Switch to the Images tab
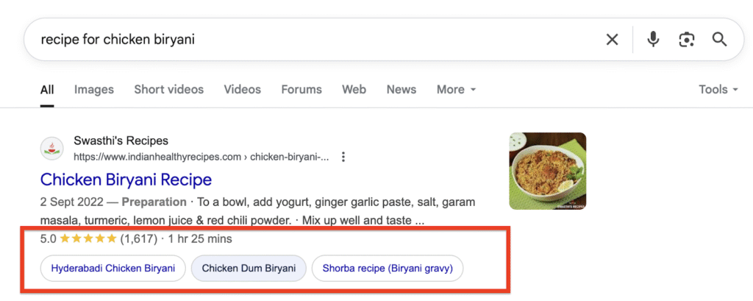Screen dimensions: 753x301 pos(94,90)
